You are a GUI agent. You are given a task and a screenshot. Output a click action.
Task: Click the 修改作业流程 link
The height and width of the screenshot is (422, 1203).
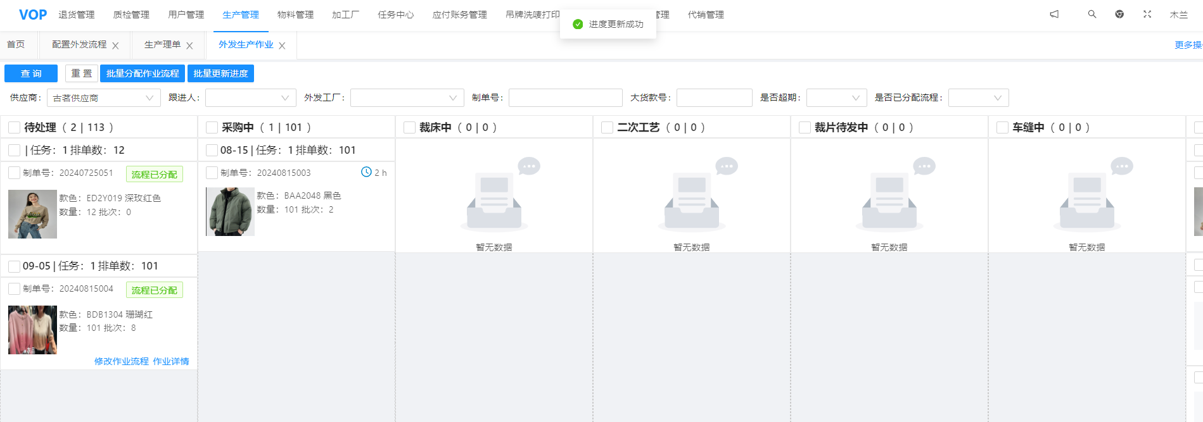click(121, 361)
